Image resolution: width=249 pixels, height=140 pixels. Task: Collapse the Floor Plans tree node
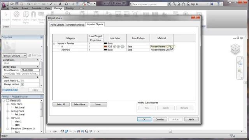[x=7, y=104]
